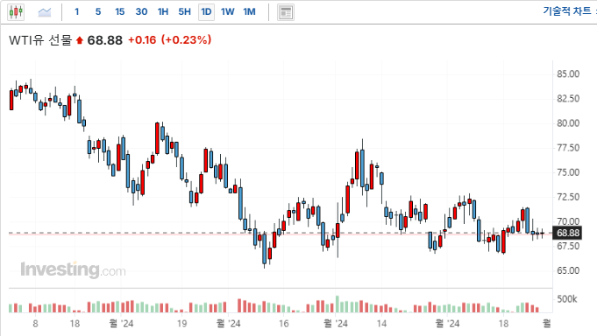Click the +0.16 (+0.23%) change text
The width and height of the screenshot is (597, 336).
coord(169,40)
